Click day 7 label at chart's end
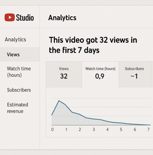Viewport: 153px width, 155px height. point(148,130)
